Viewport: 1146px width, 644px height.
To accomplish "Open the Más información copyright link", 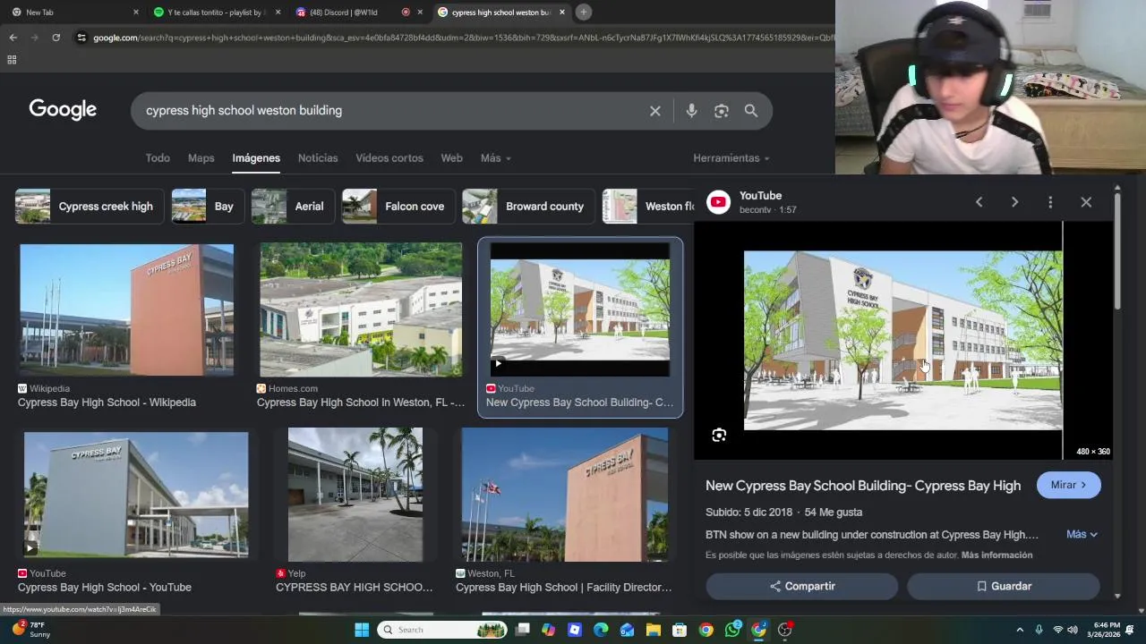I will coord(996,555).
